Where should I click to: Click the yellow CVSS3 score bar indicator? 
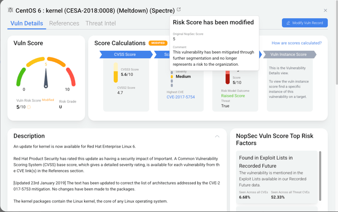click(116, 73)
